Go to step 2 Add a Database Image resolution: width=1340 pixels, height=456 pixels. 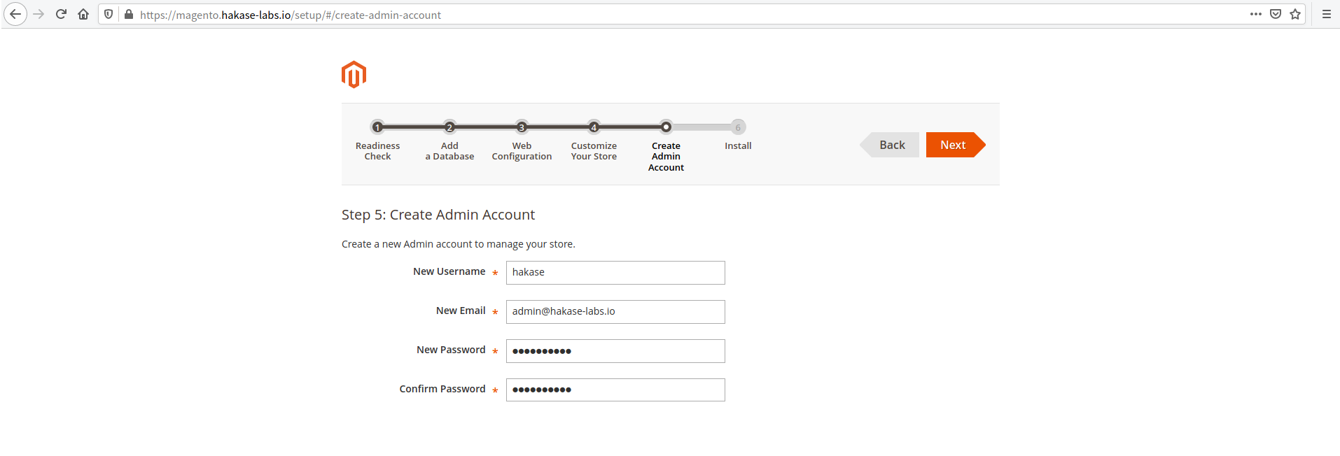point(449,127)
